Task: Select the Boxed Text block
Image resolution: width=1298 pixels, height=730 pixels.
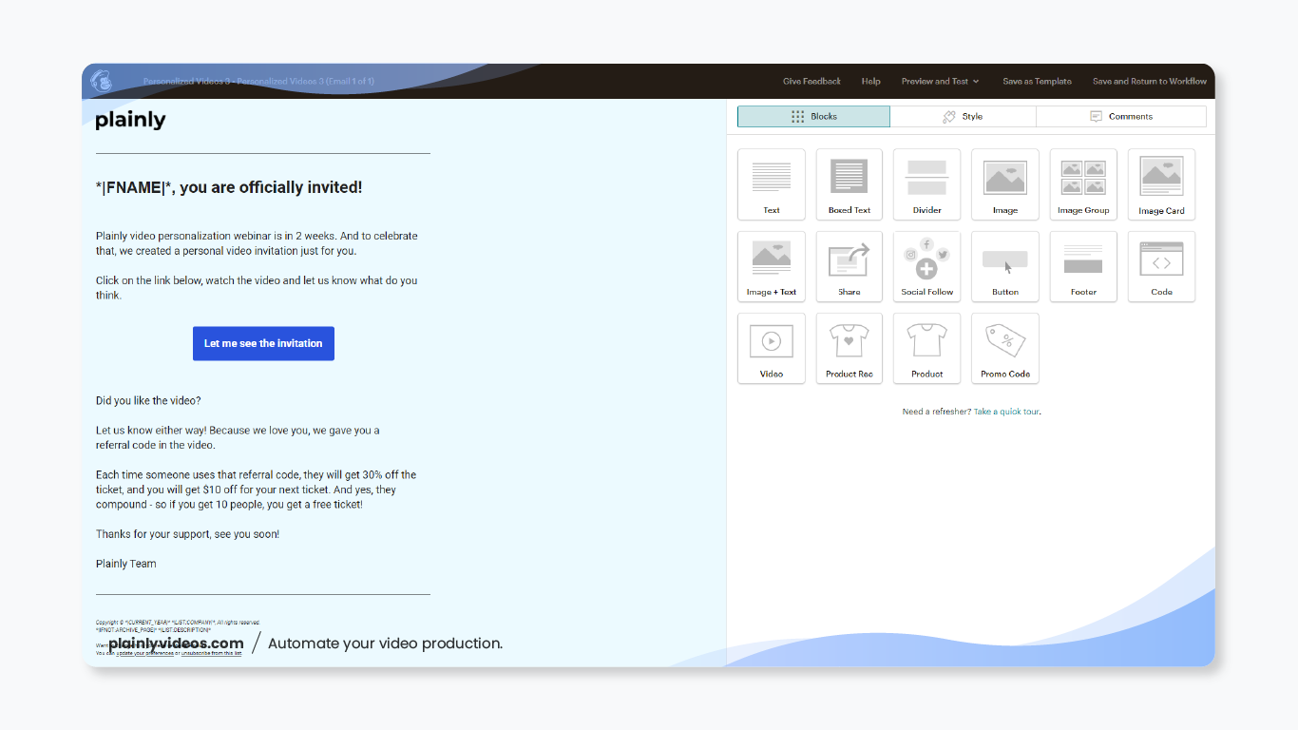Action: [x=849, y=184]
